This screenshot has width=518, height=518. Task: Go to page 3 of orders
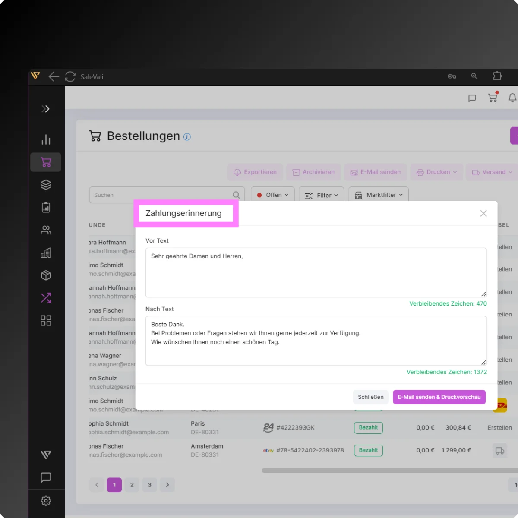(x=150, y=485)
